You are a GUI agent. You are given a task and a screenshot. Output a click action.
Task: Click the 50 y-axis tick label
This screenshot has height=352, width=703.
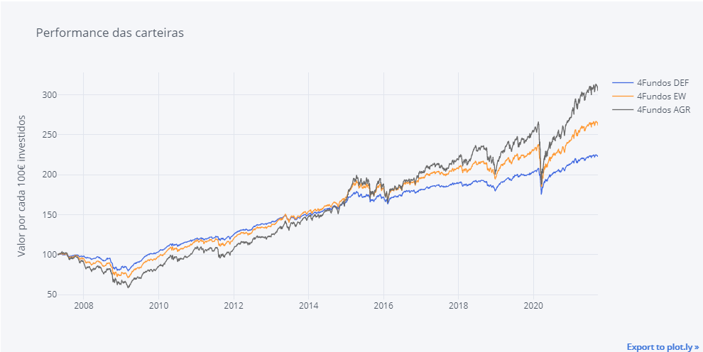click(51, 295)
